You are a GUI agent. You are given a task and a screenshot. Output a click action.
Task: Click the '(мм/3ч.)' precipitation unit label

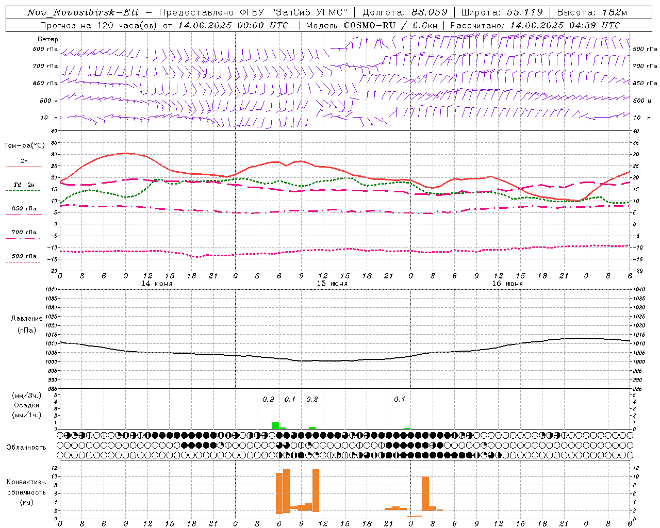(28, 395)
